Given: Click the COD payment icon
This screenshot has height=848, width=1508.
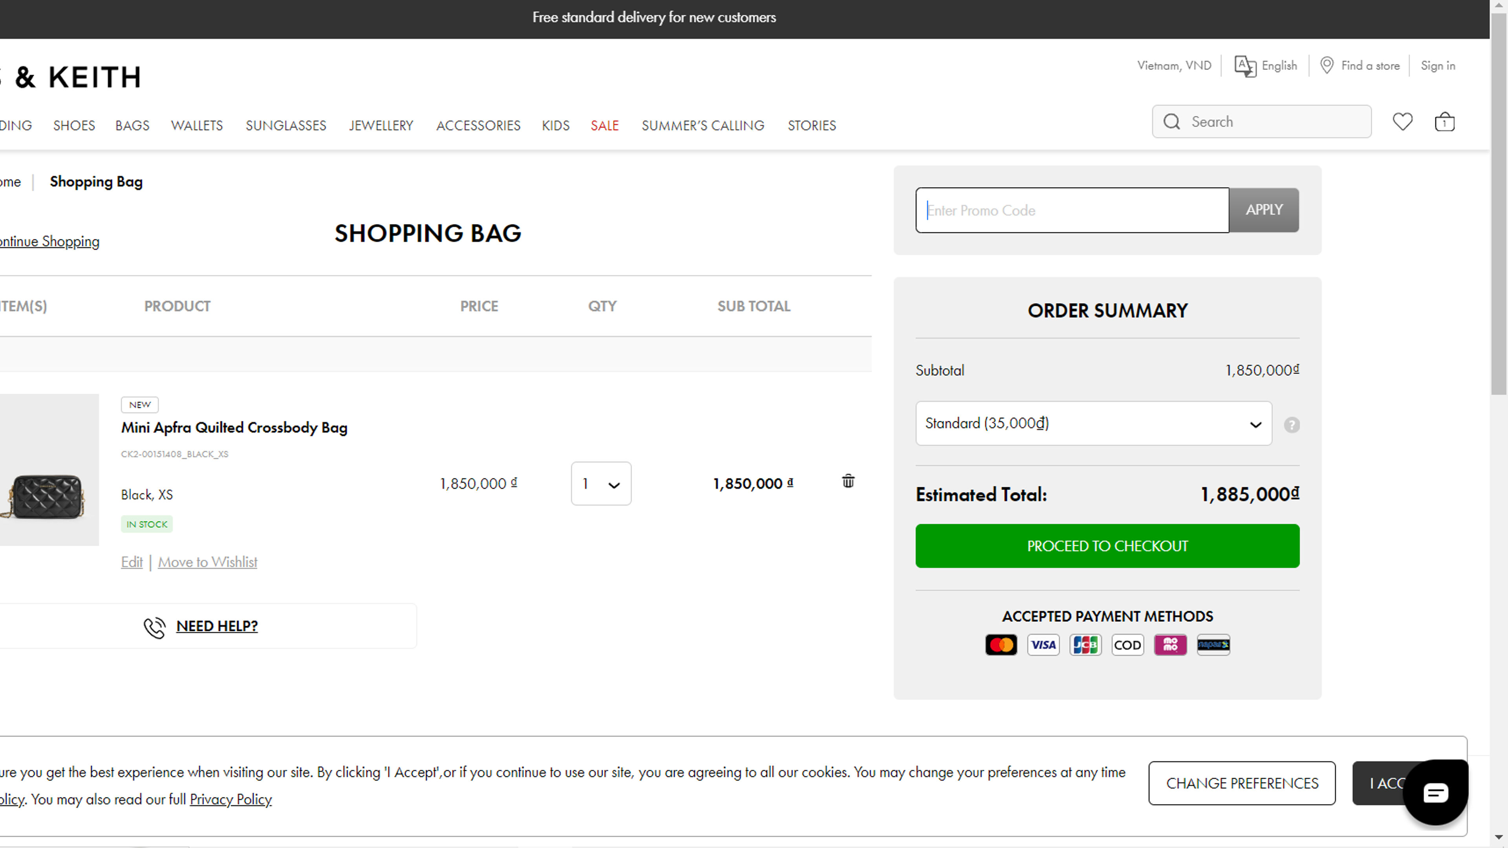Looking at the screenshot, I should pos(1127,645).
